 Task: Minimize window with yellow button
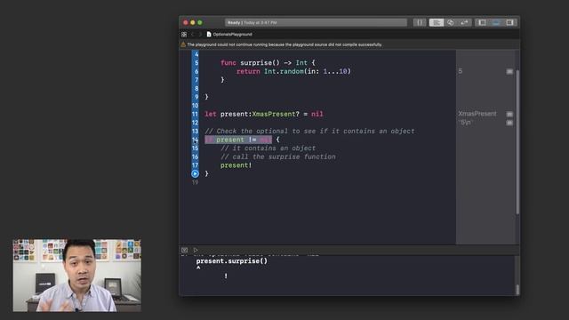pyautogui.click(x=193, y=22)
